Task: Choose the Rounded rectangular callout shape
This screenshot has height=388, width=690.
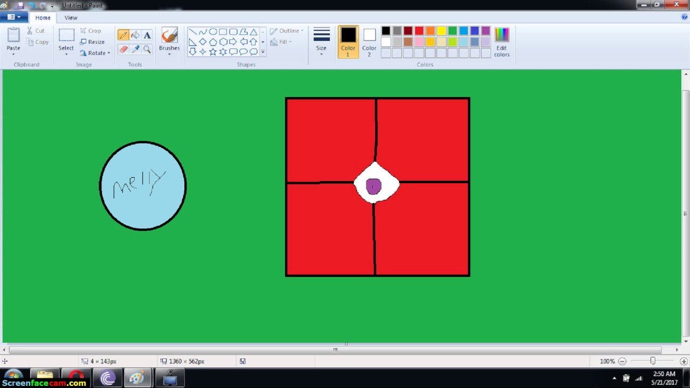Action: pos(233,52)
